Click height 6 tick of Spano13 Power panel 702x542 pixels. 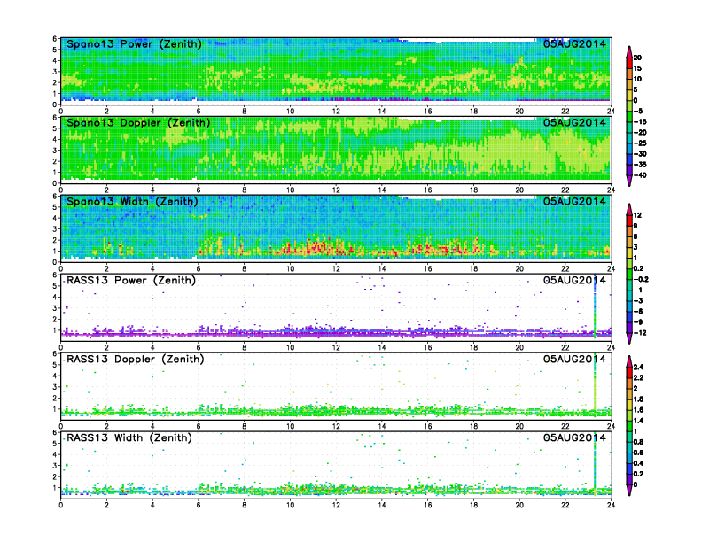(x=55, y=38)
